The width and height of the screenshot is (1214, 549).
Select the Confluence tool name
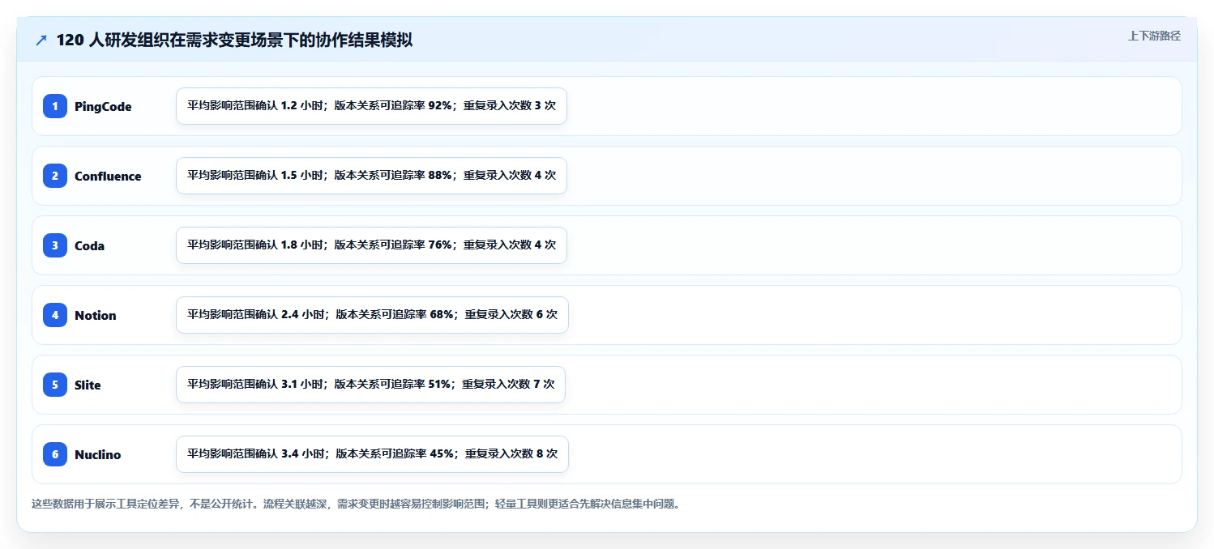pyautogui.click(x=108, y=177)
